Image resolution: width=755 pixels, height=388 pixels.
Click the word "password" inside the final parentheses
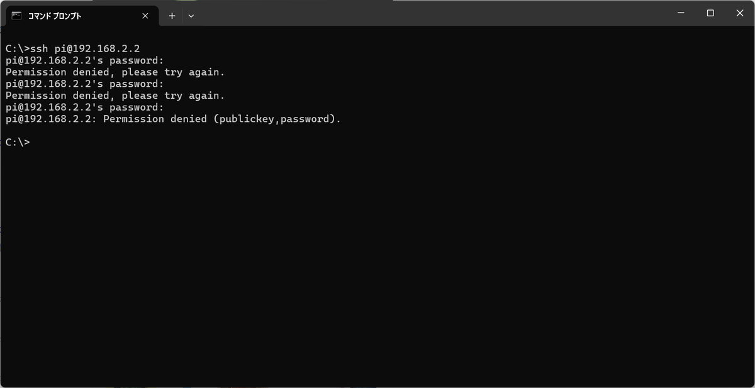[305, 119]
